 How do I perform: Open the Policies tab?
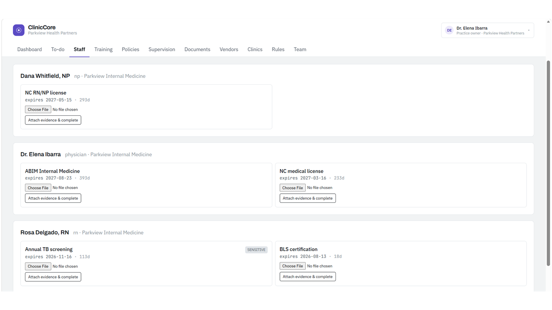130,50
